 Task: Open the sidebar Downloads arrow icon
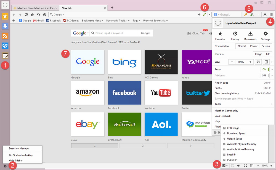pos(5,26)
